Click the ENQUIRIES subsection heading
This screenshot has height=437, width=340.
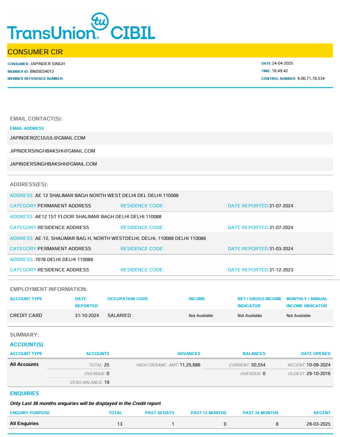pos(24,394)
